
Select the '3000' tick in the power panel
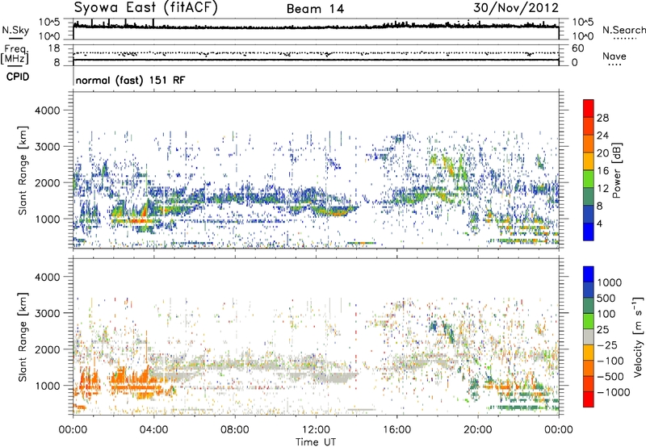[x=47, y=147]
